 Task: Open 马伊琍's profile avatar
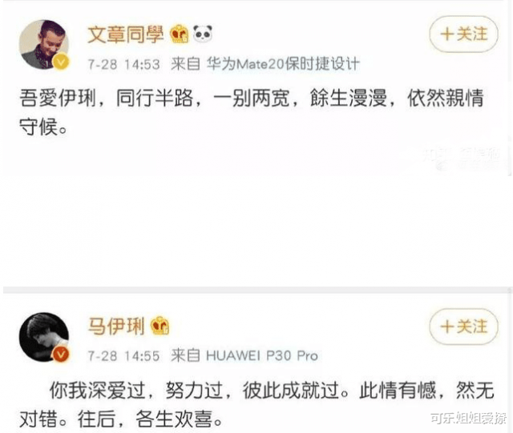44,337
